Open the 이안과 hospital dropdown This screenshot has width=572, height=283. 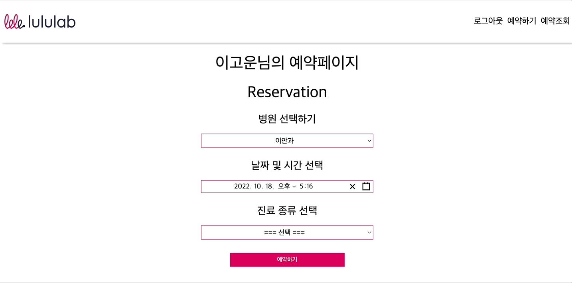tap(287, 141)
